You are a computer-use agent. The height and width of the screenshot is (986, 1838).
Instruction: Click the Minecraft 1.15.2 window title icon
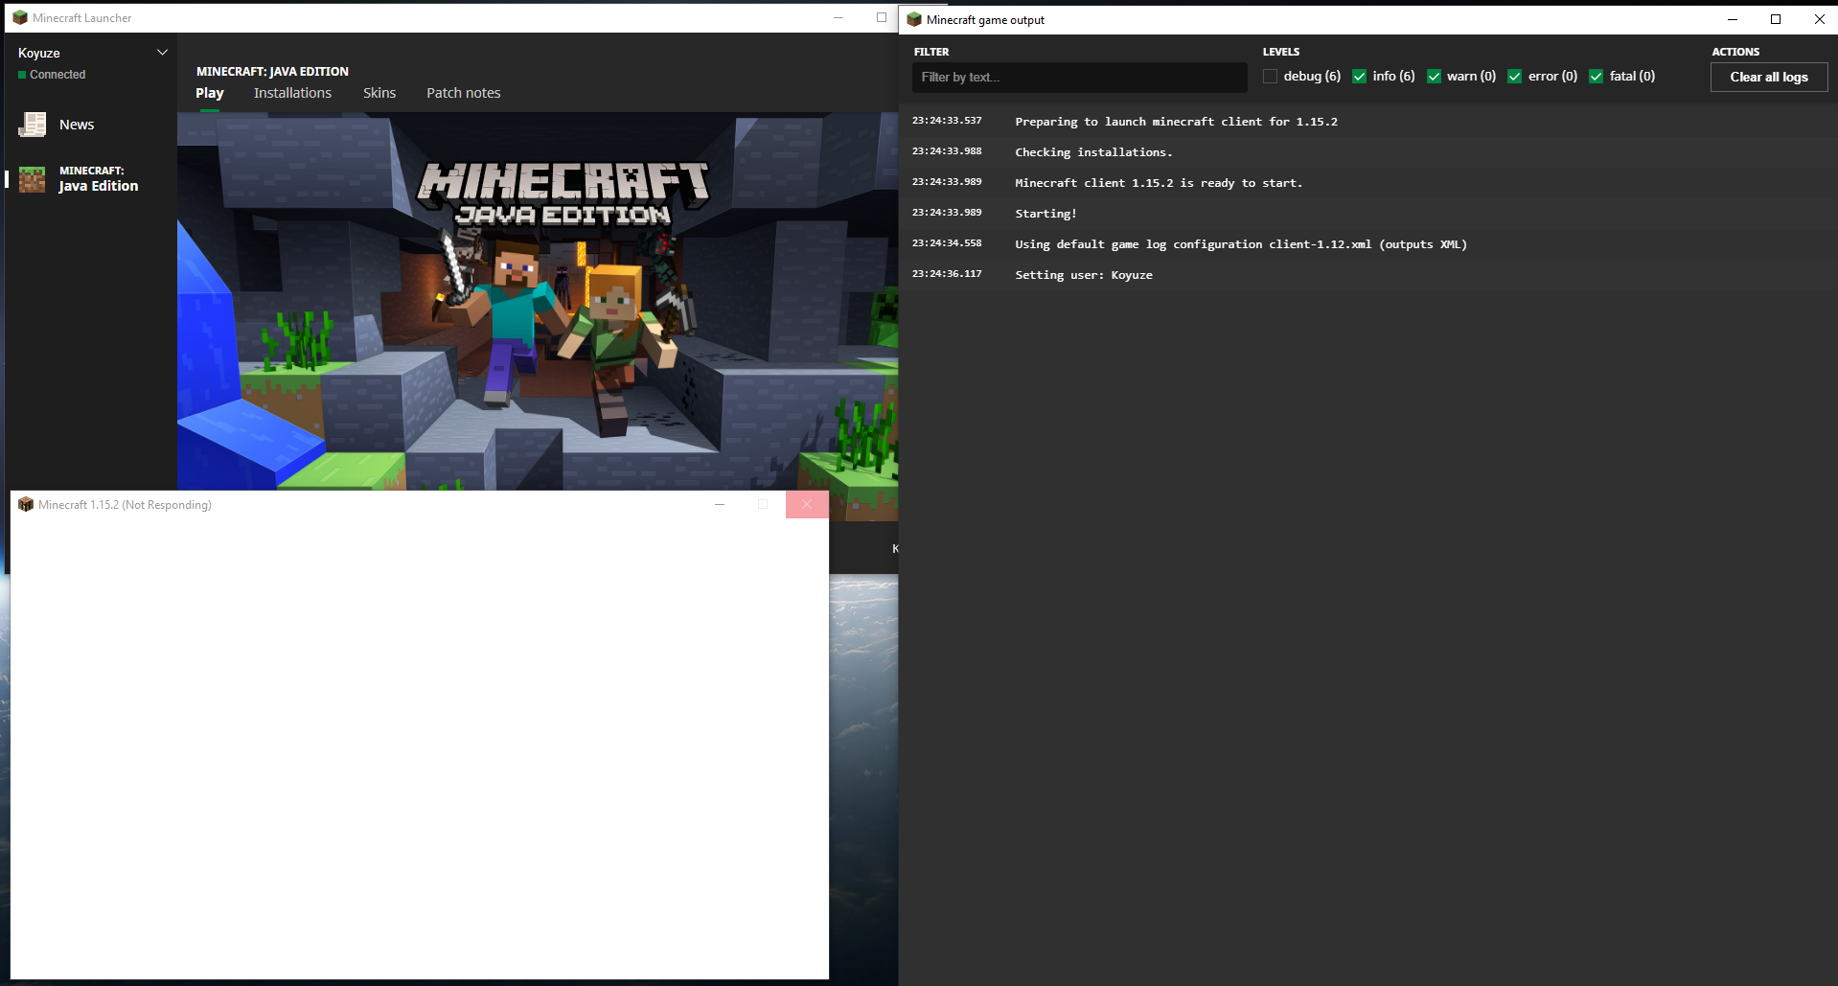(x=26, y=504)
